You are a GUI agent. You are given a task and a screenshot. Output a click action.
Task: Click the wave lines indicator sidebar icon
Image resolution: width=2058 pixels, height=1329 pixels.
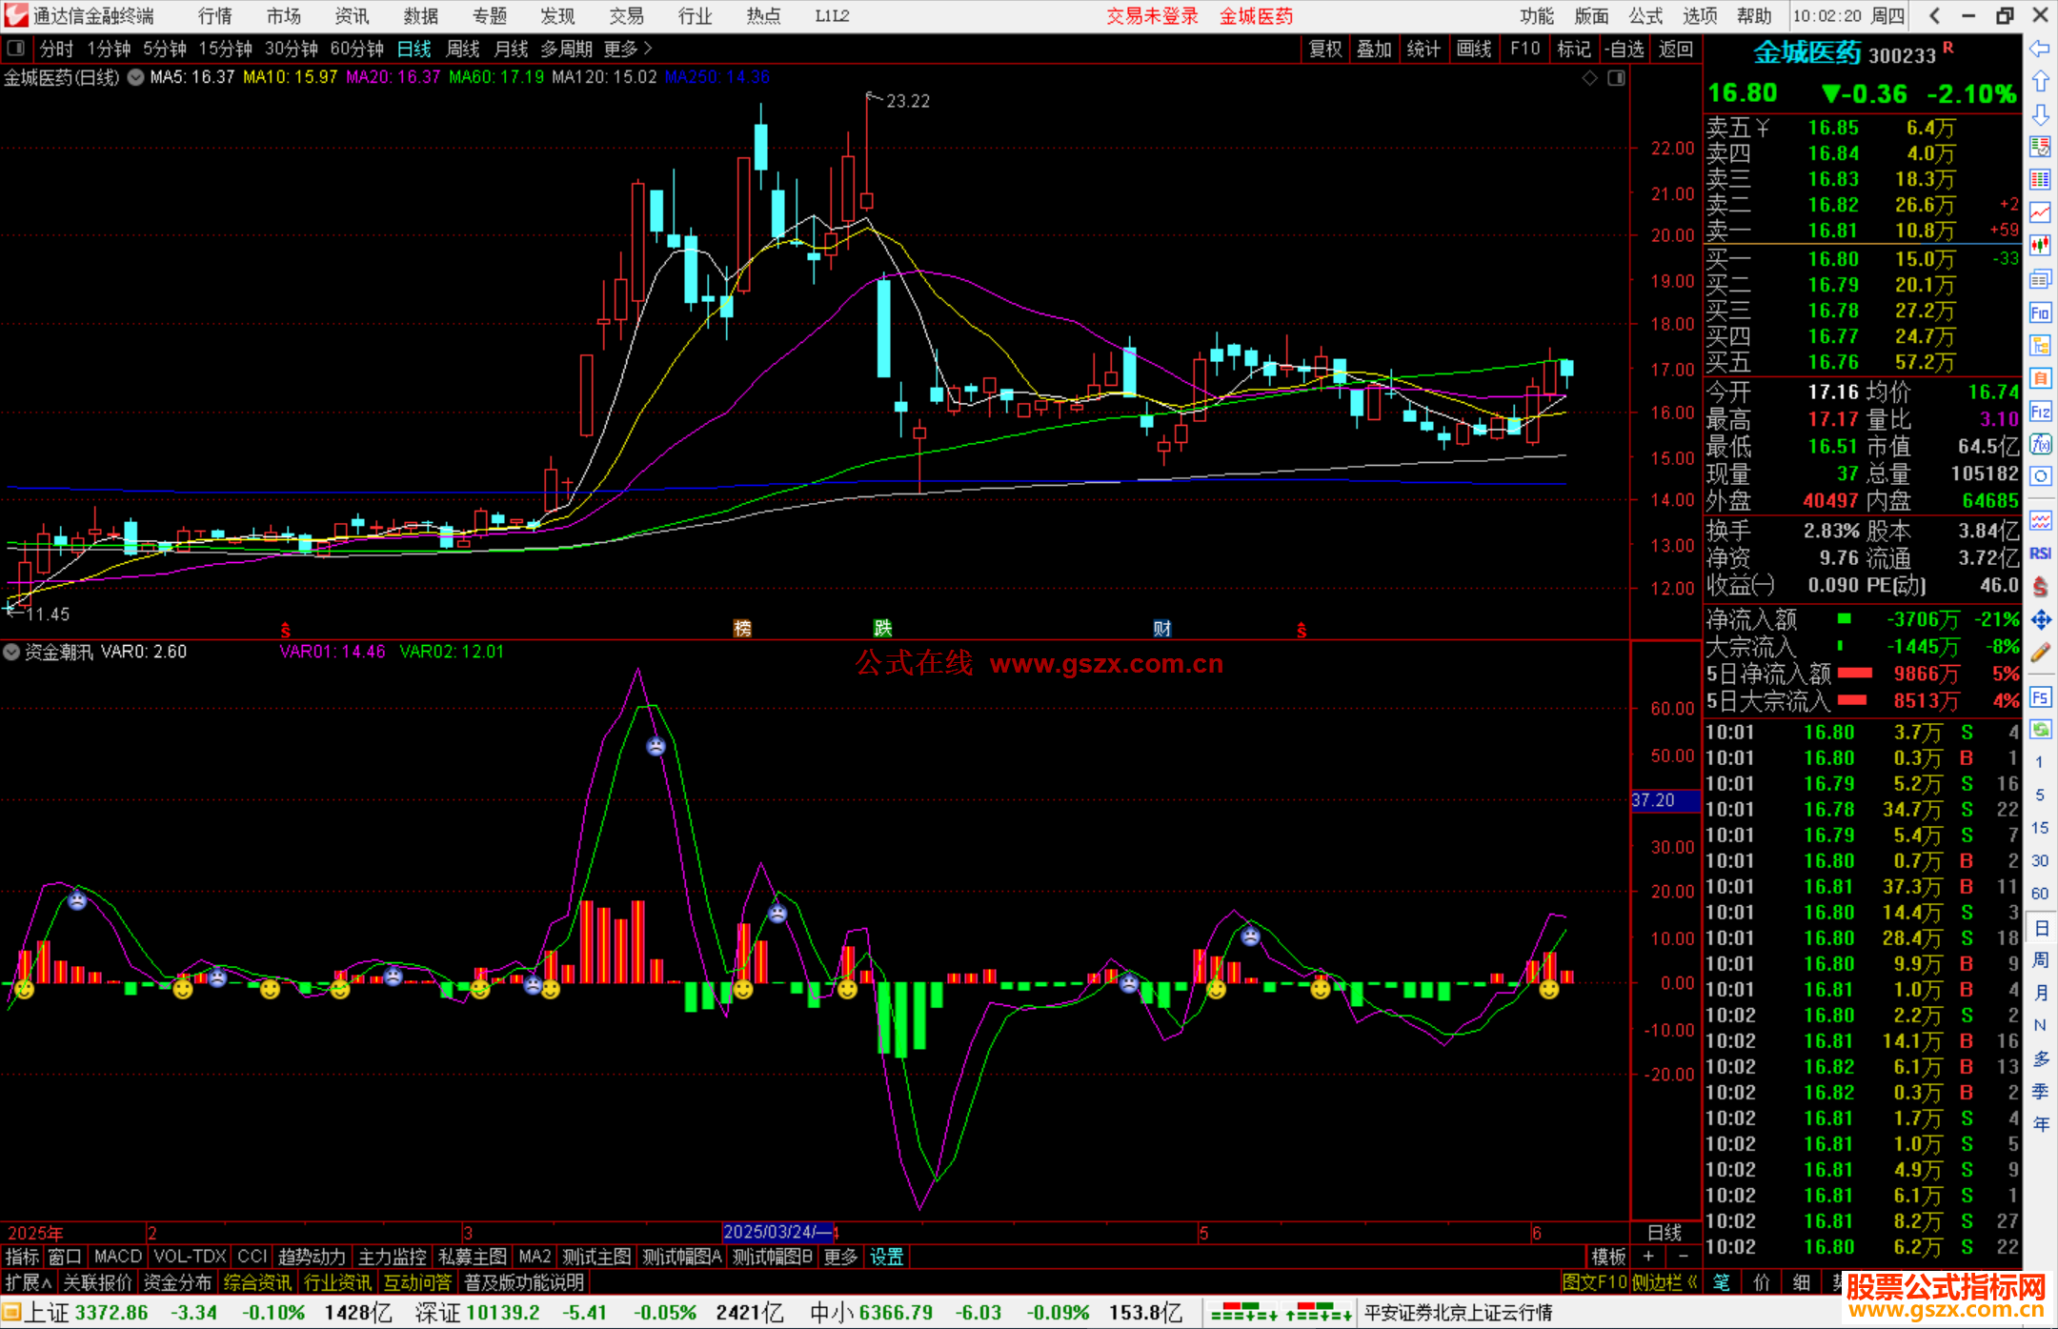coord(2040,520)
